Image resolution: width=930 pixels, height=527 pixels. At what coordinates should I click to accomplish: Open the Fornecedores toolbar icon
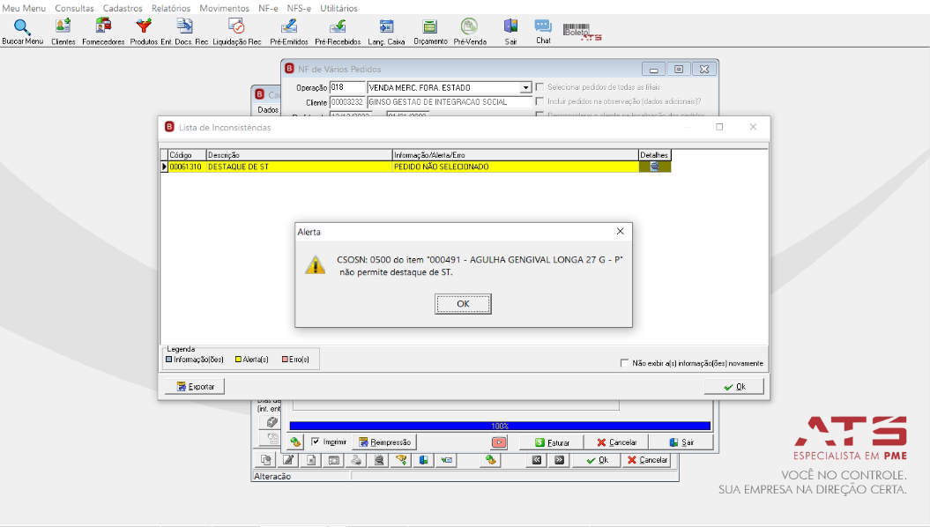[x=103, y=26]
